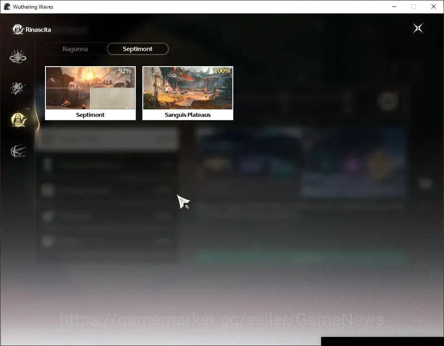Screen dimensions: 444x346
Task: Select the Septimont tab
Action: 138,49
